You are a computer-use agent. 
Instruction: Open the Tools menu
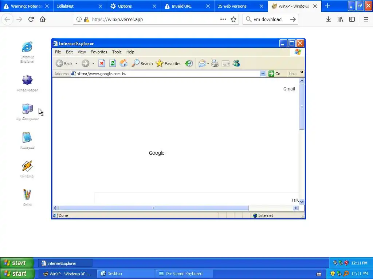tap(117, 52)
